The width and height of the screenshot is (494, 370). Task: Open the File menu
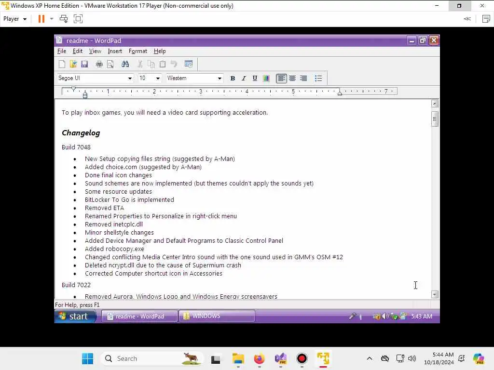pyautogui.click(x=61, y=51)
